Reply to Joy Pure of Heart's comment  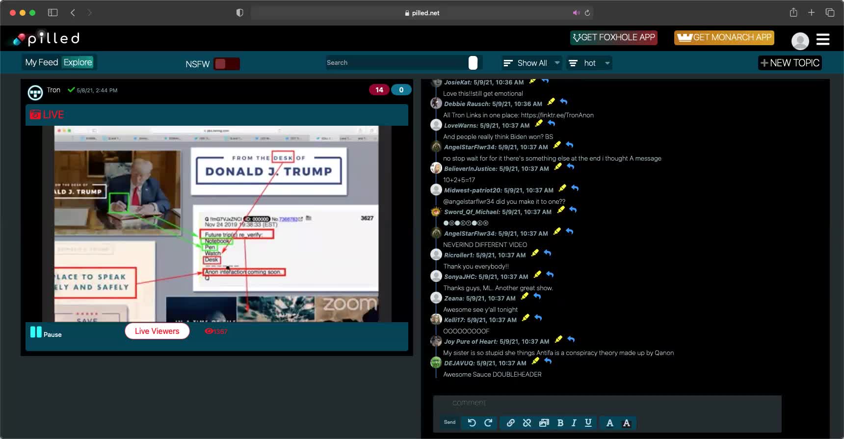571,339
